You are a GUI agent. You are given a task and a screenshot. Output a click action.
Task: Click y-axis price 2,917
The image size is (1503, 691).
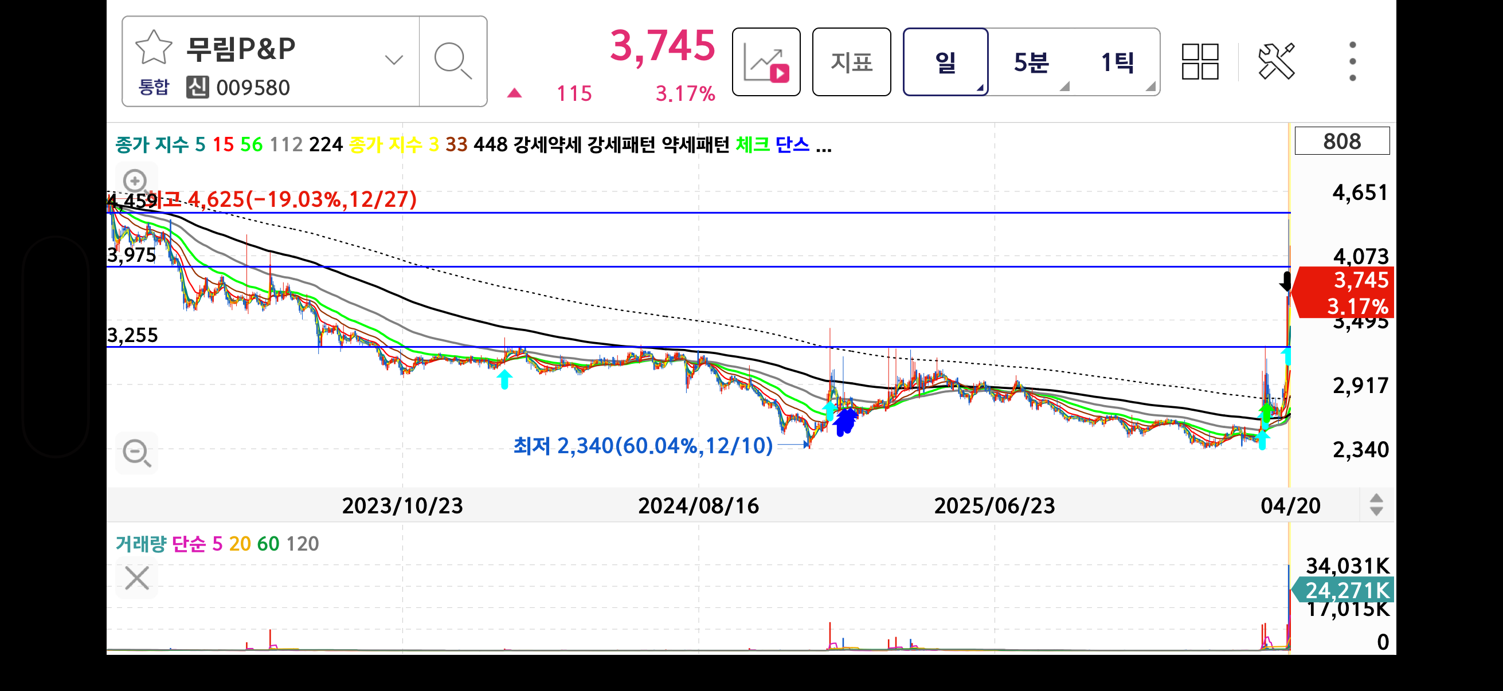1361,386
